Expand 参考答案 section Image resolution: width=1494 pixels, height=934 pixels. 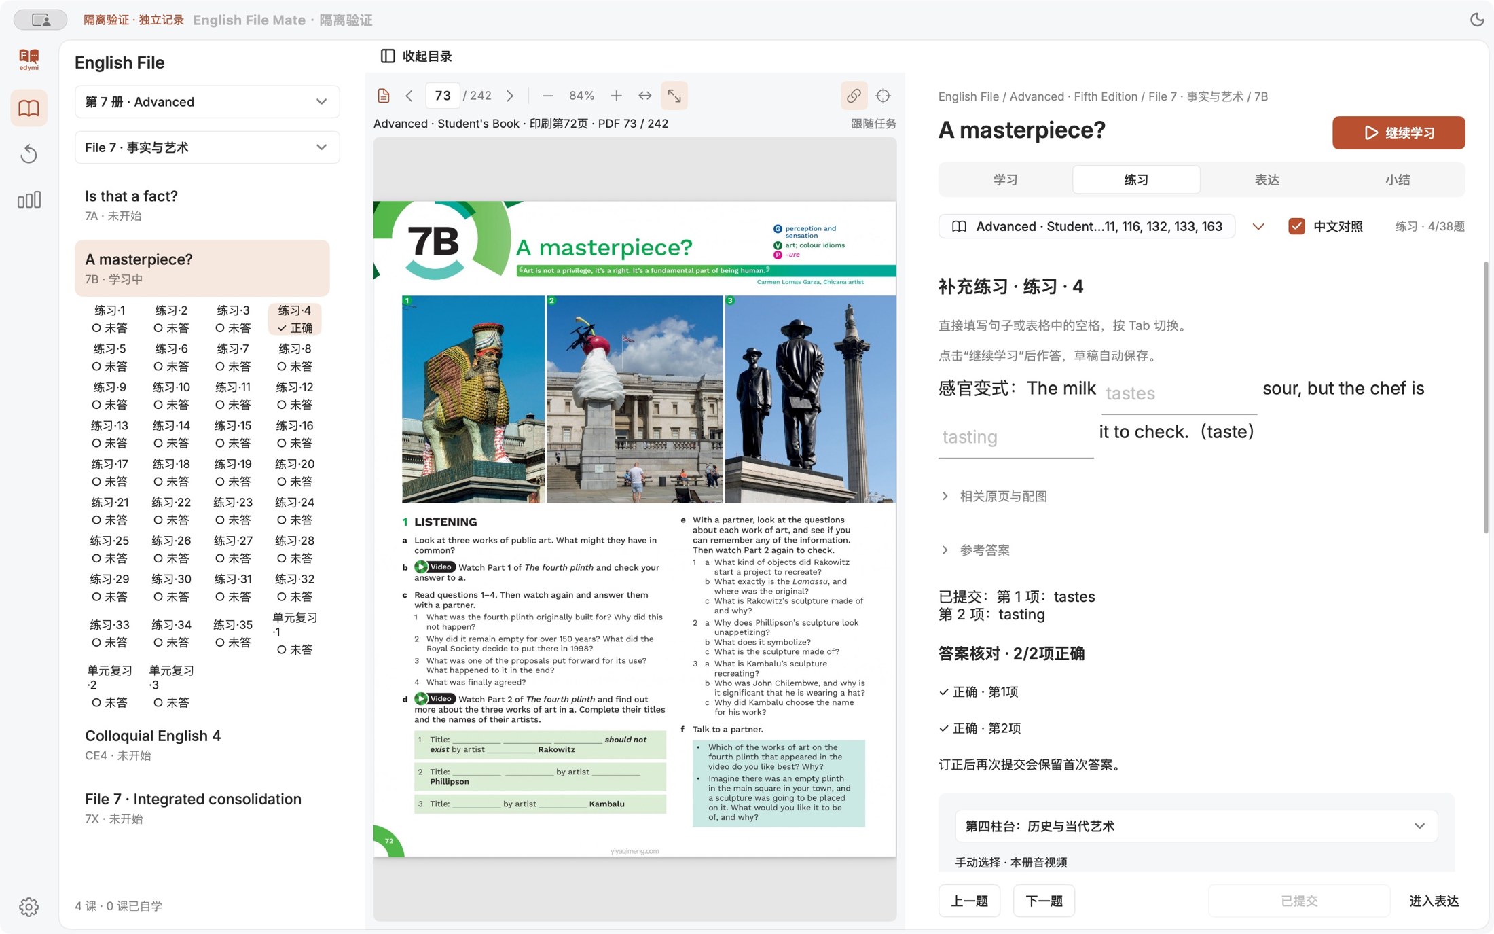[x=975, y=550]
